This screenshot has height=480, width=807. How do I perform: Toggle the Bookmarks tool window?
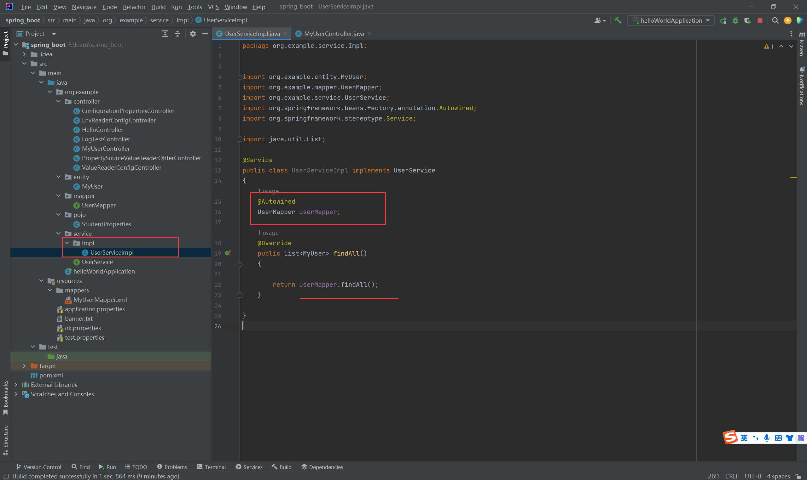[5, 398]
